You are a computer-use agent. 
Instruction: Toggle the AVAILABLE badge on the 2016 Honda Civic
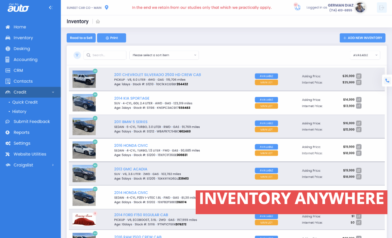point(266,147)
